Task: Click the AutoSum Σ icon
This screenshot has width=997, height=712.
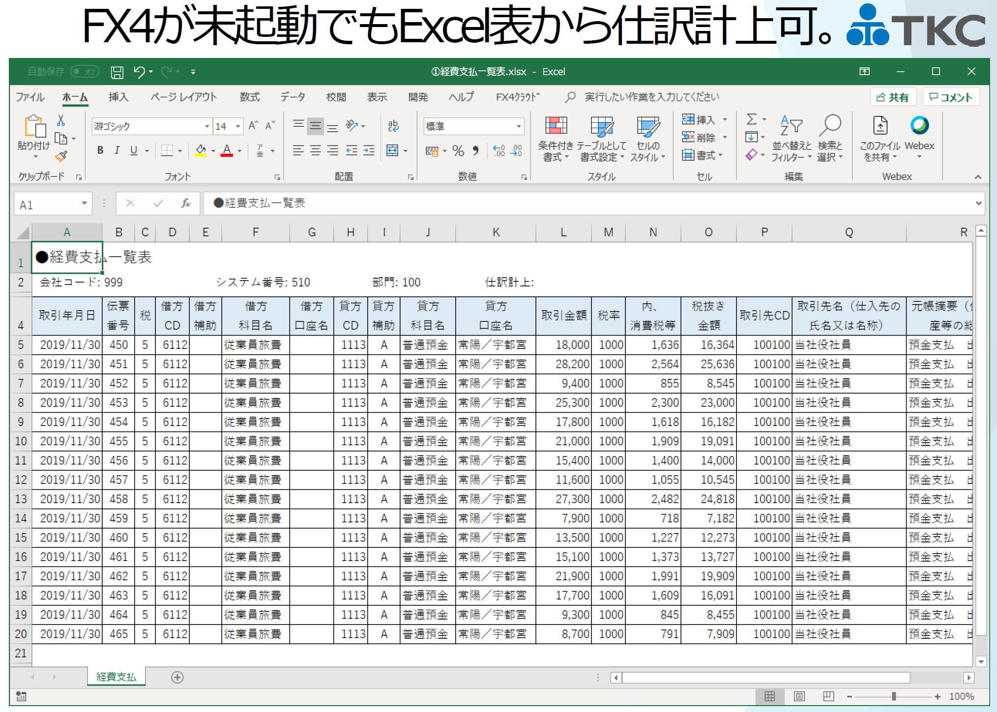Action: 752,119
